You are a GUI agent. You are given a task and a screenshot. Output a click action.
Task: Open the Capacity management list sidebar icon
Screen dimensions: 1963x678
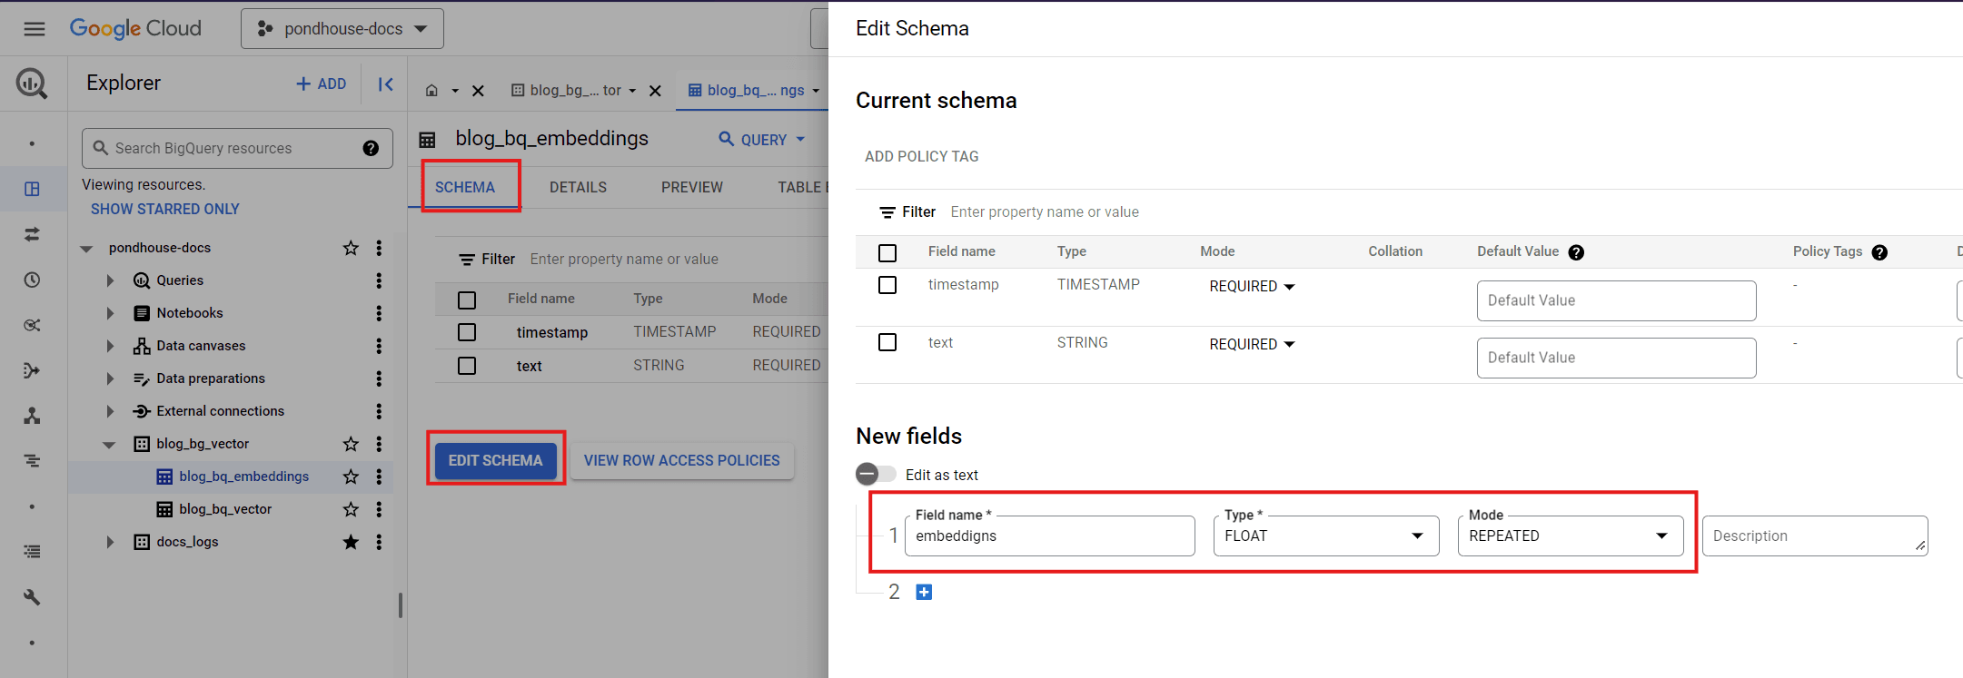coord(32,551)
